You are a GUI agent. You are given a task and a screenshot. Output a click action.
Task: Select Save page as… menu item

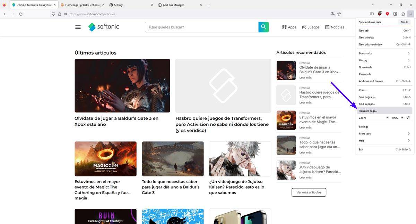384,97
